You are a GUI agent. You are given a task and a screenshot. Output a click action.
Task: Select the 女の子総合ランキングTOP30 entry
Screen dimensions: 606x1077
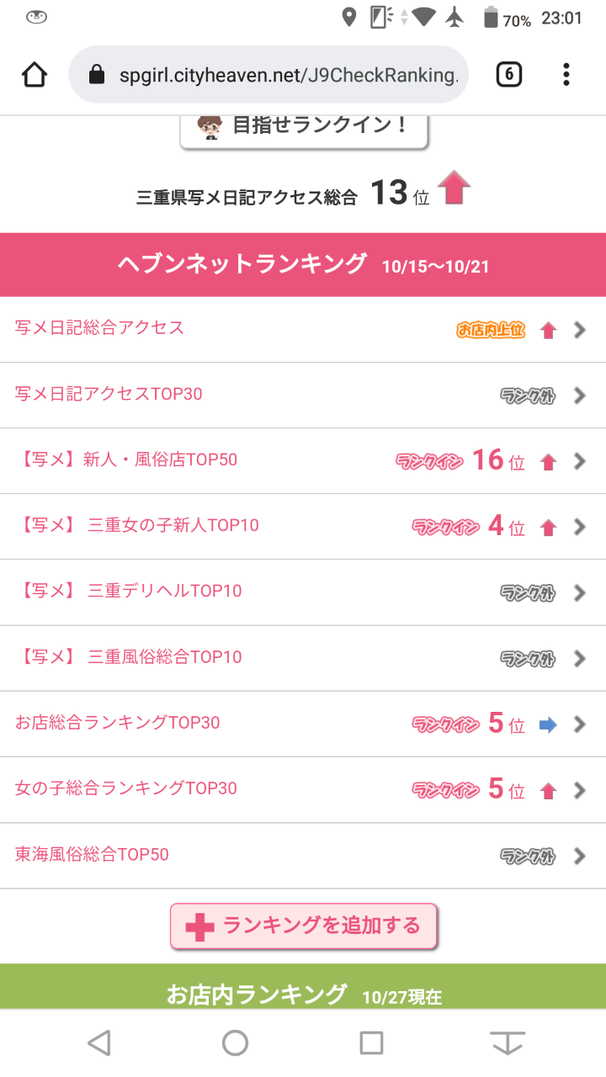[x=126, y=788]
